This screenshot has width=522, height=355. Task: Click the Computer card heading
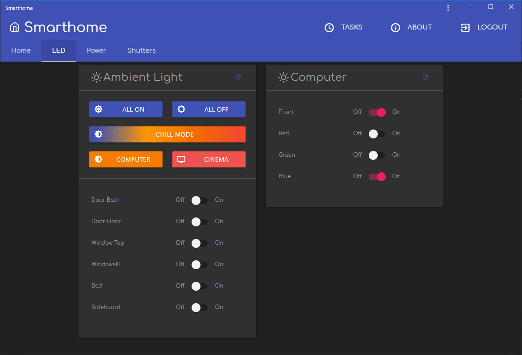coord(318,77)
